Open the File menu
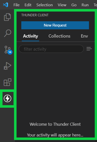Viewport: 97px width, 142px height. (x=17, y=5)
